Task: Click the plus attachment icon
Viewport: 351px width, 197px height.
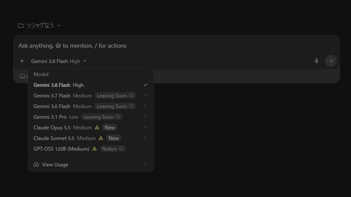Action: pyautogui.click(x=22, y=61)
